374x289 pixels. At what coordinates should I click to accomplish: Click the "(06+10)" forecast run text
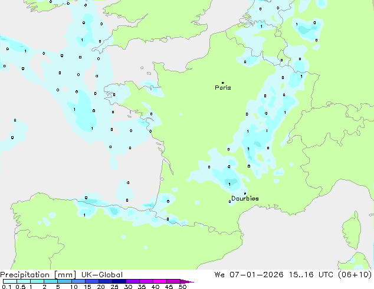pyautogui.click(x=355, y=275)
